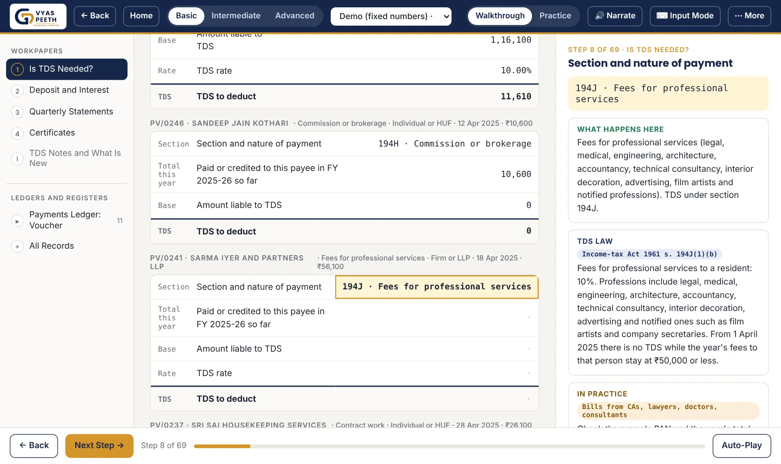Open Certificates workpaper
This screenshot has width=781, height=464.
pyautogui.click(x=67, y=133)
